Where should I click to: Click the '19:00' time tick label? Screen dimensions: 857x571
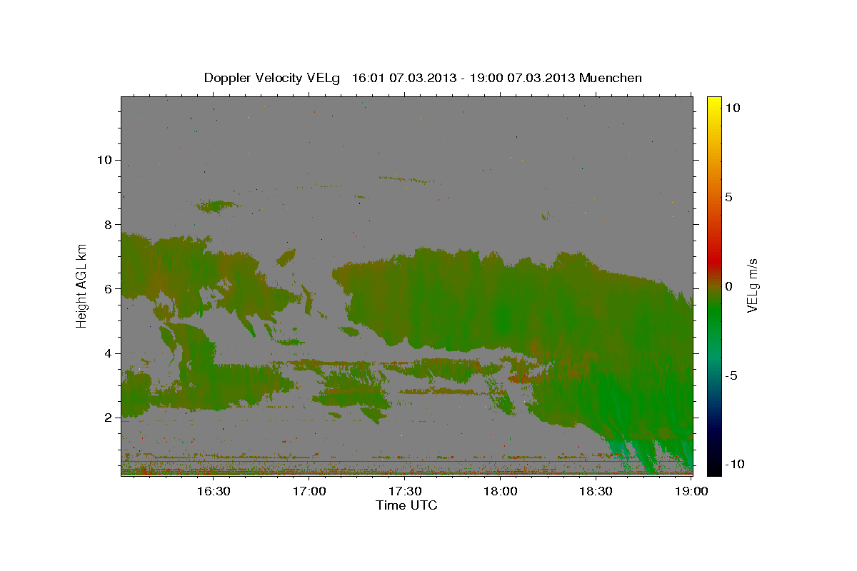[692, 491]
